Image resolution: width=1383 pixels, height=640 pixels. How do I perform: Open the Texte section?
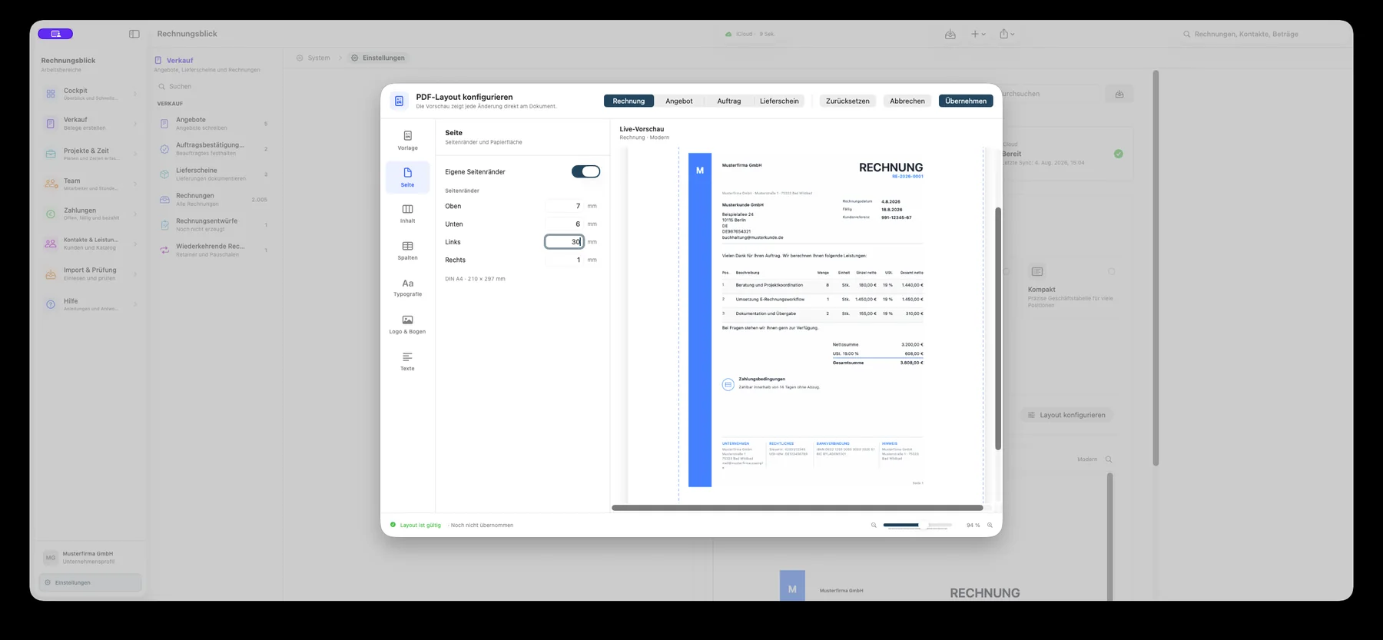tap(408, 362)
